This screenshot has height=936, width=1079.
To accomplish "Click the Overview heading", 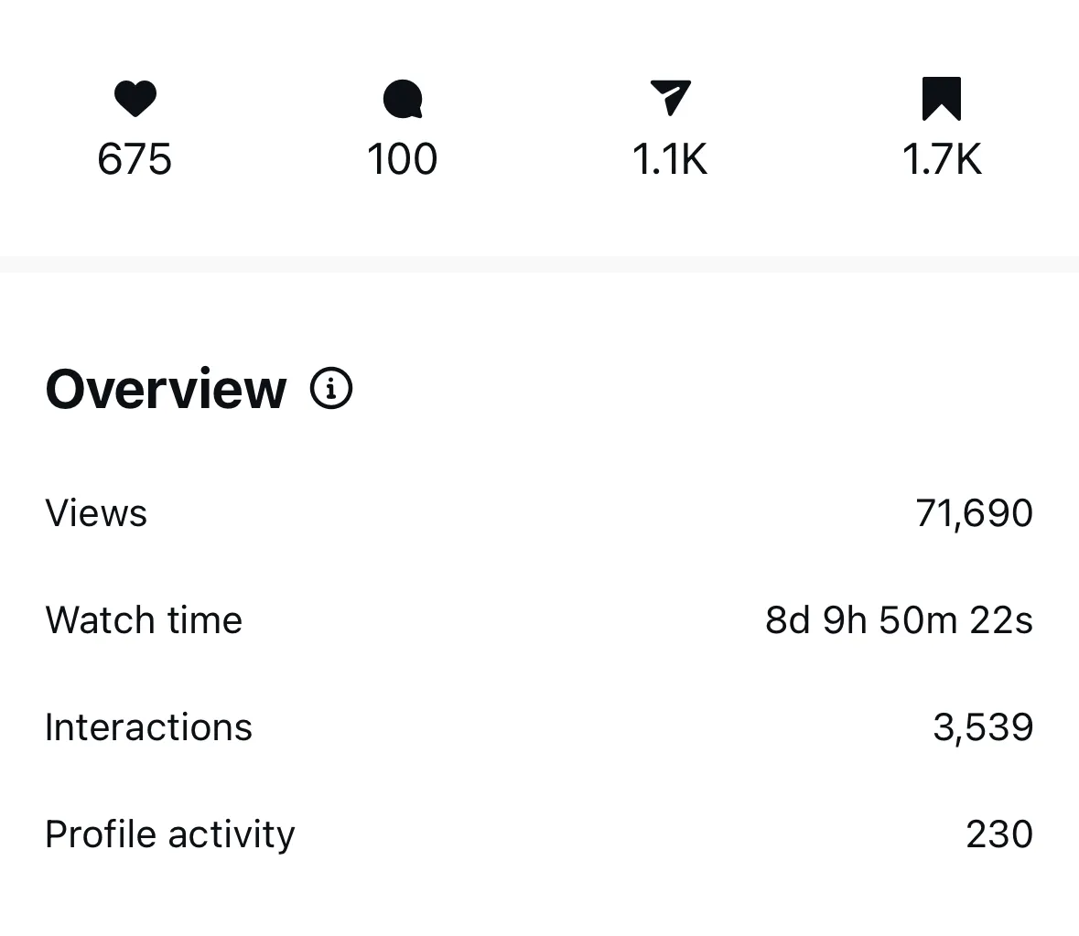I will click(166, 389).
